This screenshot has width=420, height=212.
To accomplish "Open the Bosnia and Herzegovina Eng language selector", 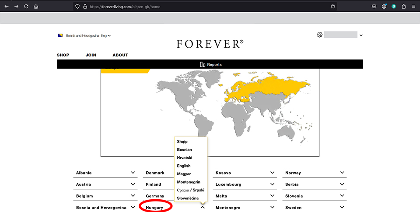I will tap(84, 35).
